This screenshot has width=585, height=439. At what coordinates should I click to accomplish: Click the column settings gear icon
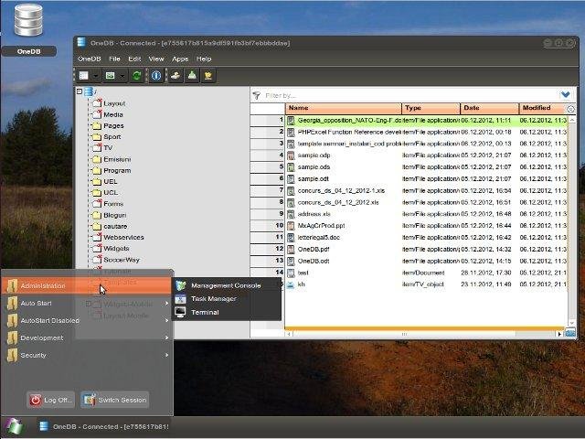[571, 109]
